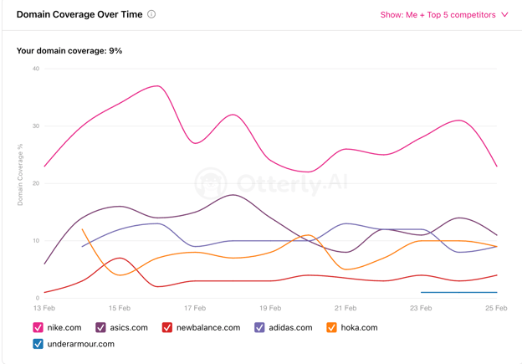Toggle hoka.com checkbox off

(332, 328)
